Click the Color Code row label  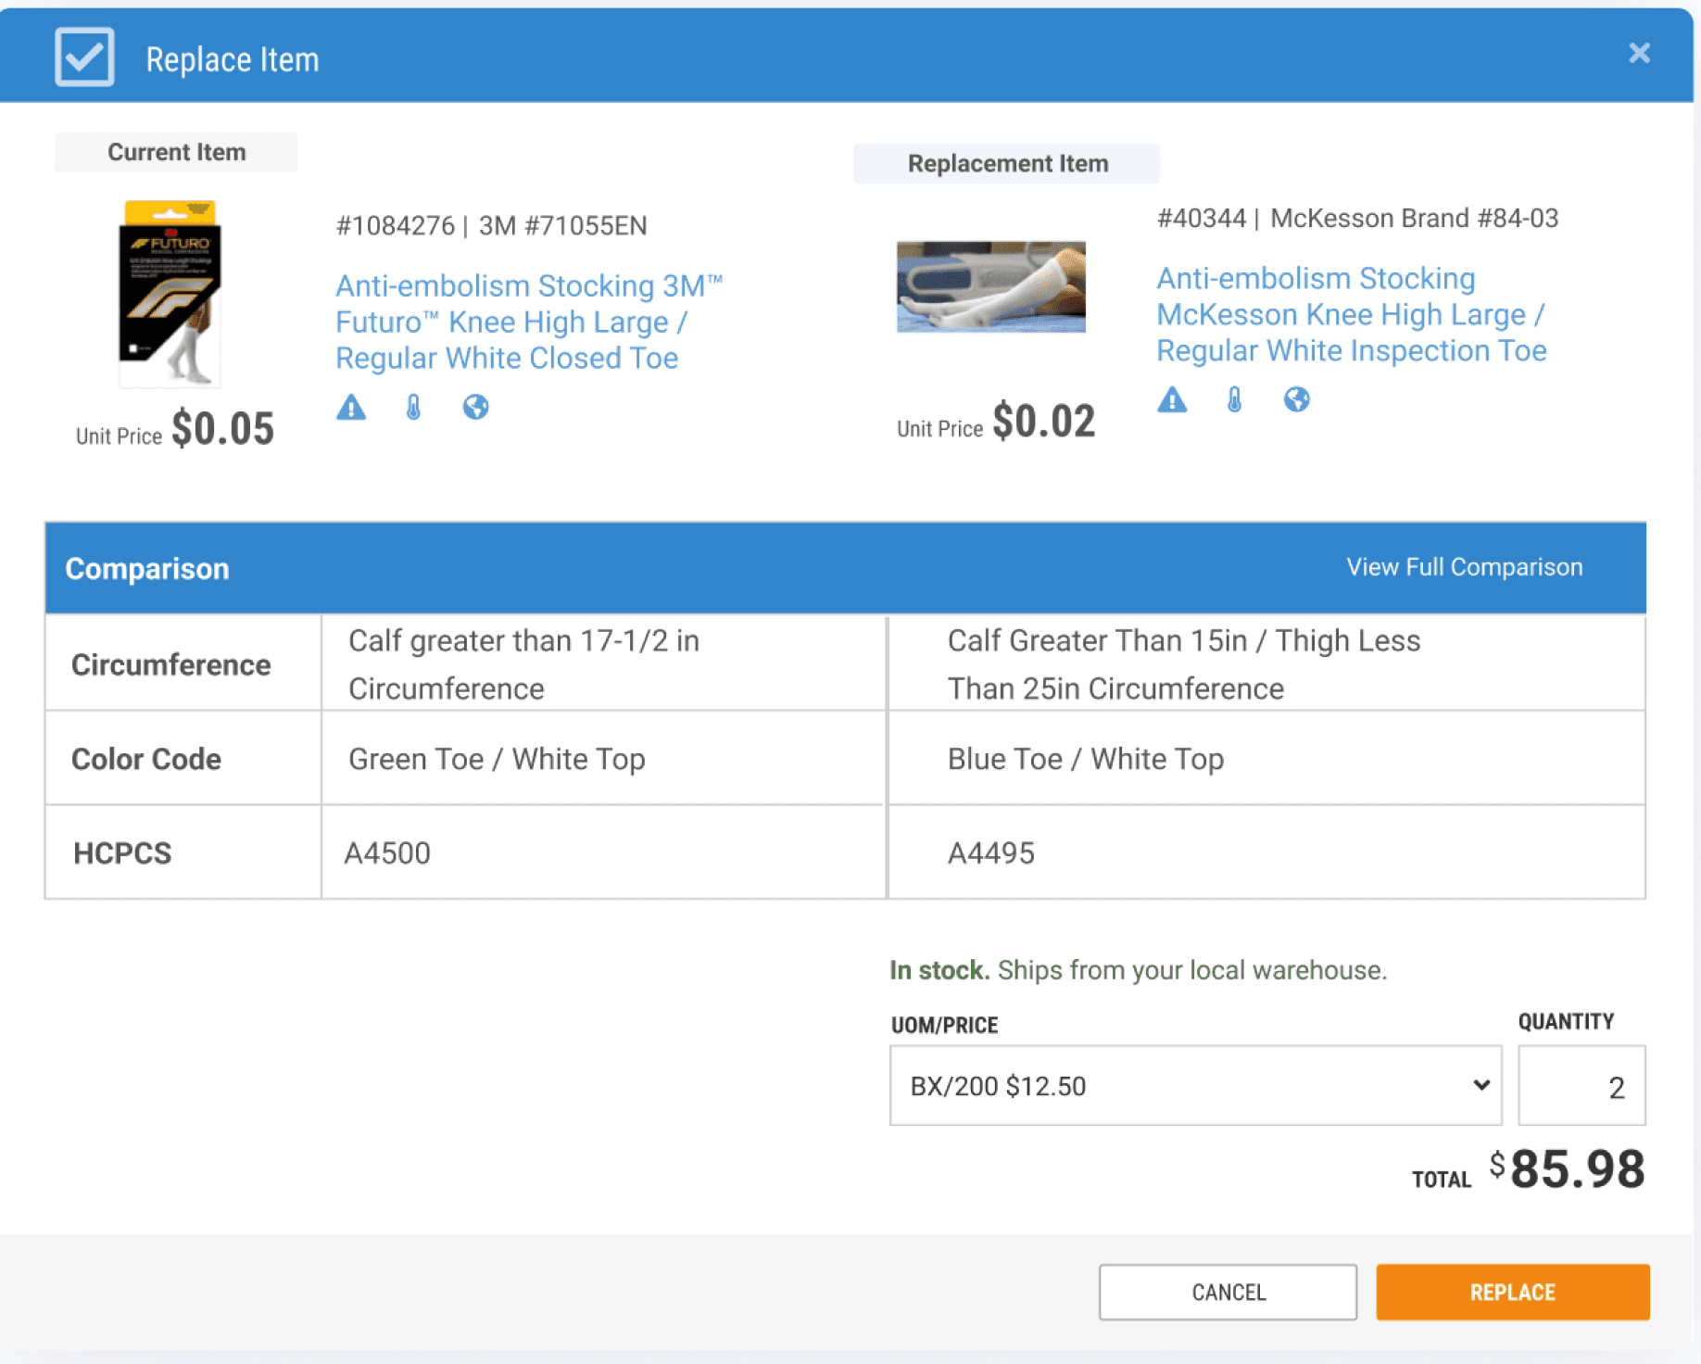(x=146, y=759)
